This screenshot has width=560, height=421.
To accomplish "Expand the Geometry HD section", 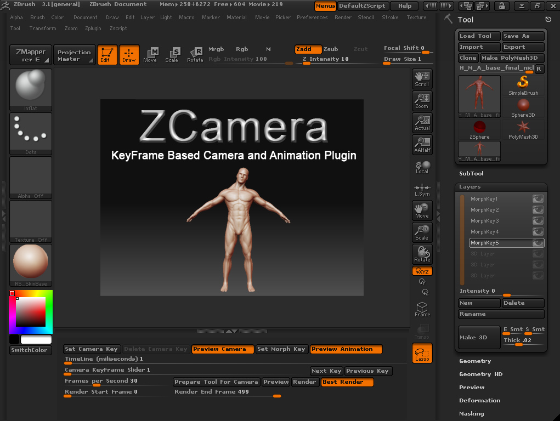I will point(480,374).
